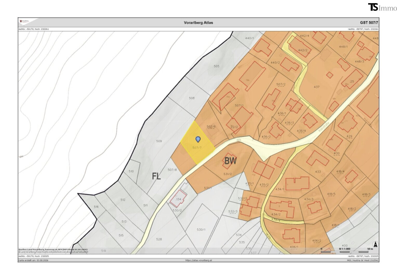
Task: Click parcel number 418/4
Action: click(340, 171)
